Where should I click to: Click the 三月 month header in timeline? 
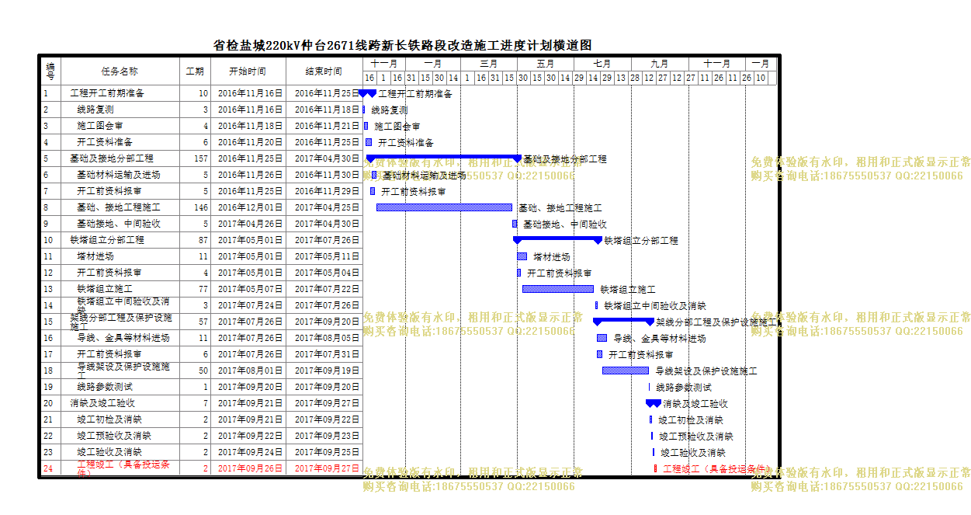[489, 64]
